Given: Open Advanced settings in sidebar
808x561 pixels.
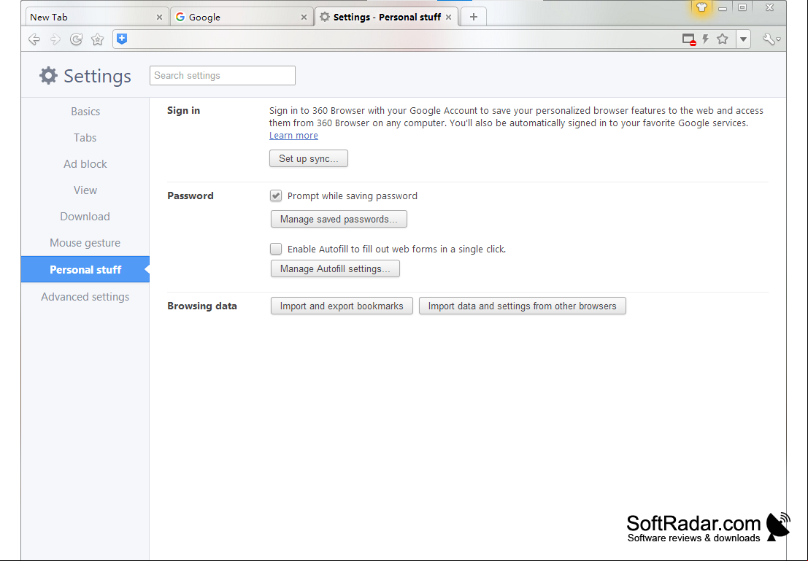Looking at the screenshot, I should (85, 297).
